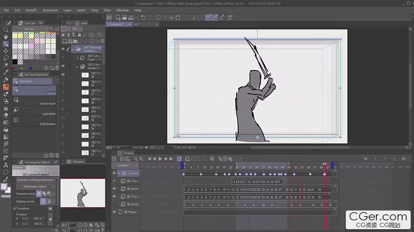Click the Undo arrow in command bar

coord(143,17)
